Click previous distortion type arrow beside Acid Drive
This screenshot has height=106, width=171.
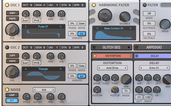tap(99, 68)
